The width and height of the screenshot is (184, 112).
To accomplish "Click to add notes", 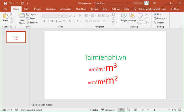I will click(x=42, y=105).
